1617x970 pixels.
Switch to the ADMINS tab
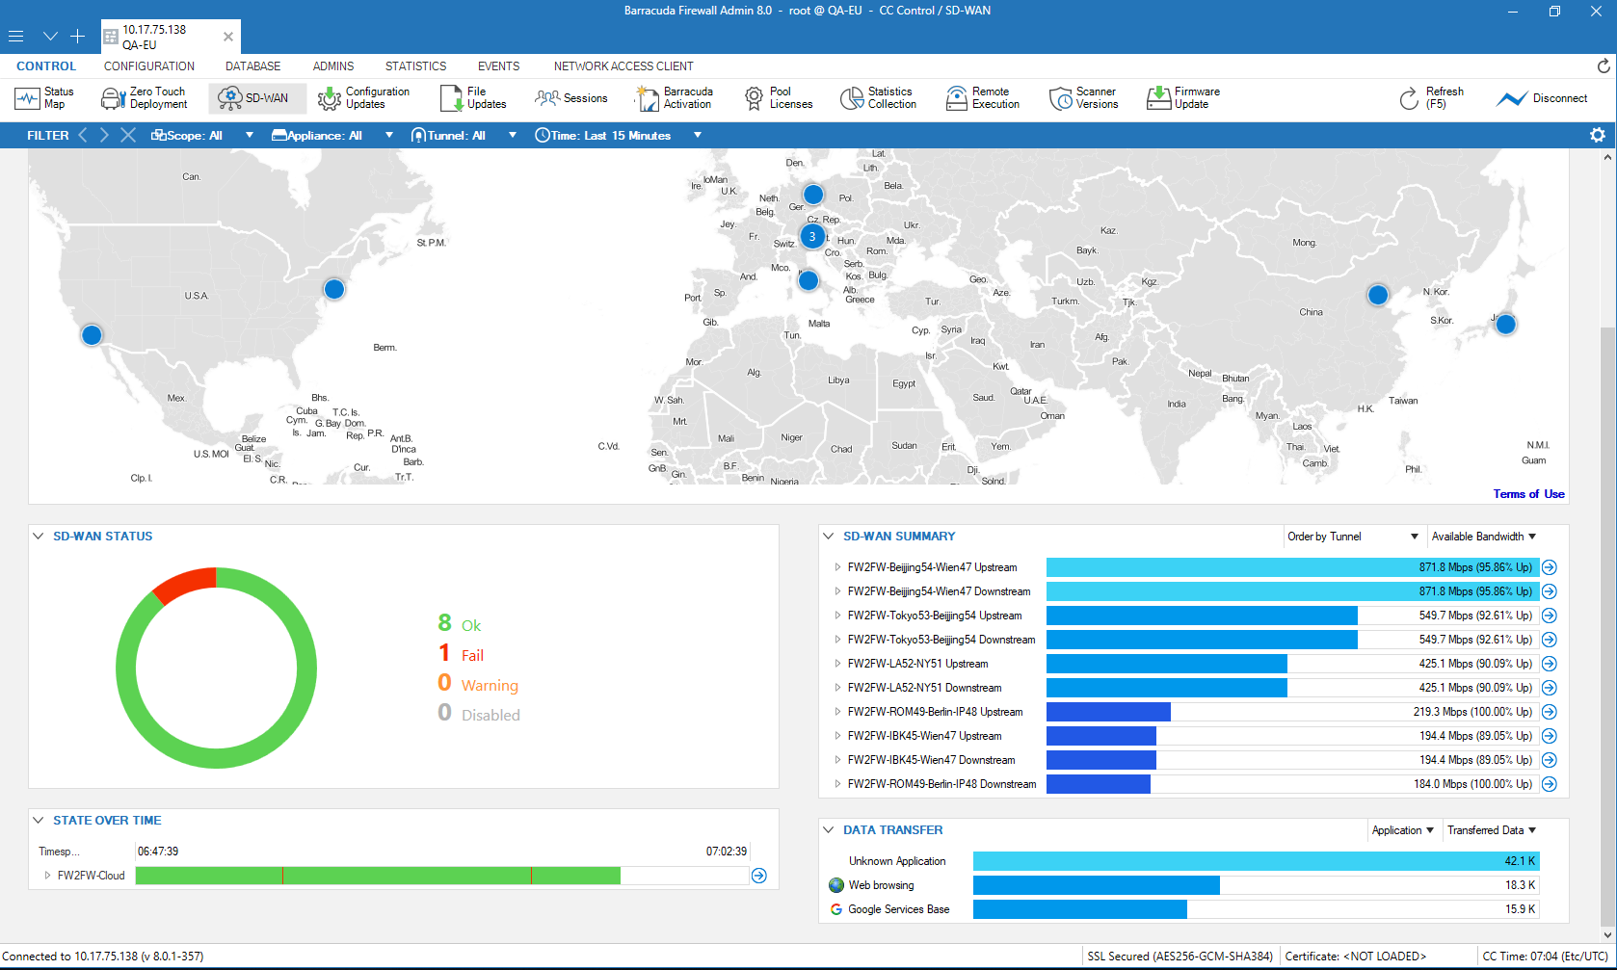333,66
